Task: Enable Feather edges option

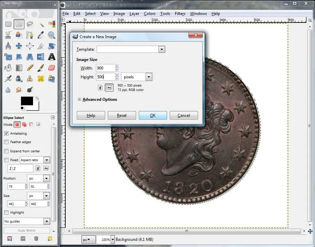Action: (x=6, y=142)
